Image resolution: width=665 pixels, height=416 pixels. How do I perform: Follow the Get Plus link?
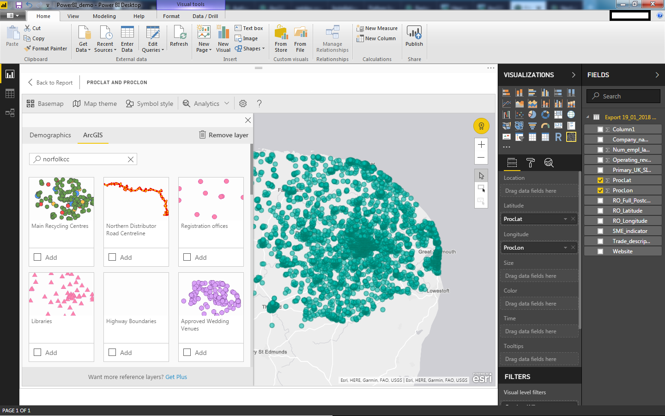click(176, 377)
